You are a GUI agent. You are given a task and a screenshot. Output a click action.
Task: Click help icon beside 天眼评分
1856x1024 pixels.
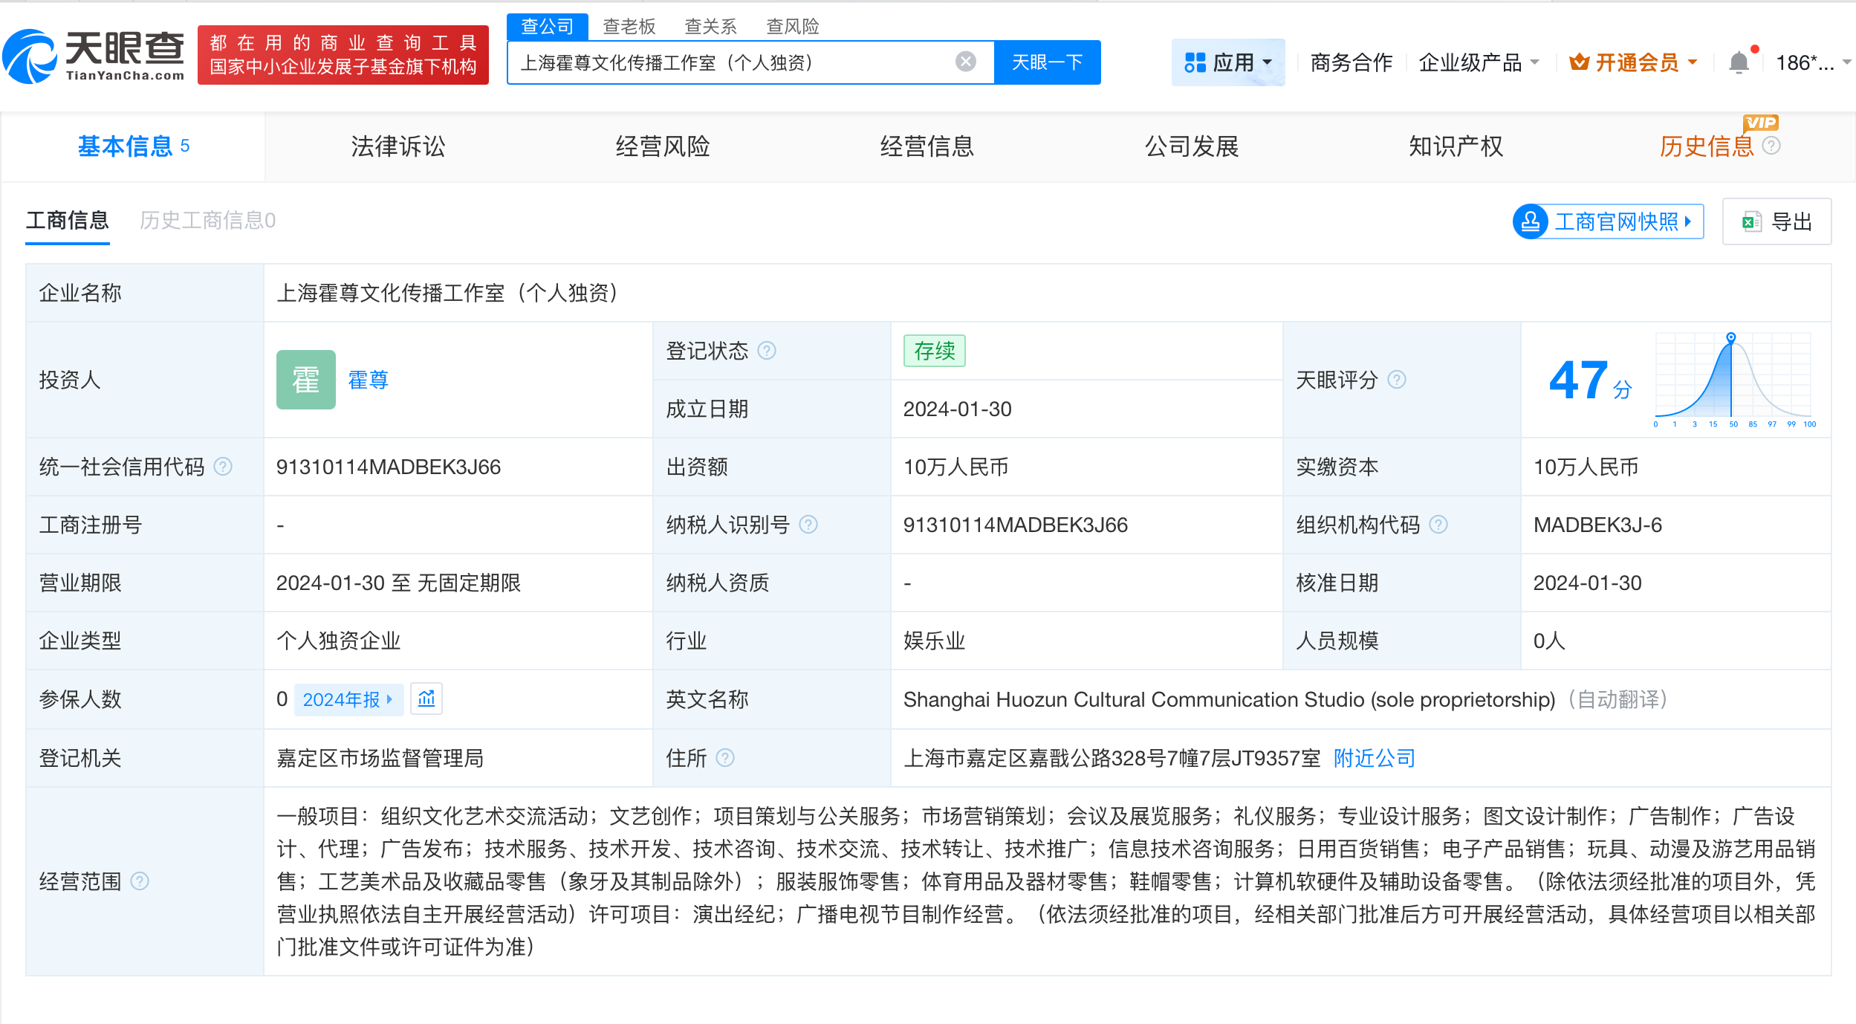1397,380
